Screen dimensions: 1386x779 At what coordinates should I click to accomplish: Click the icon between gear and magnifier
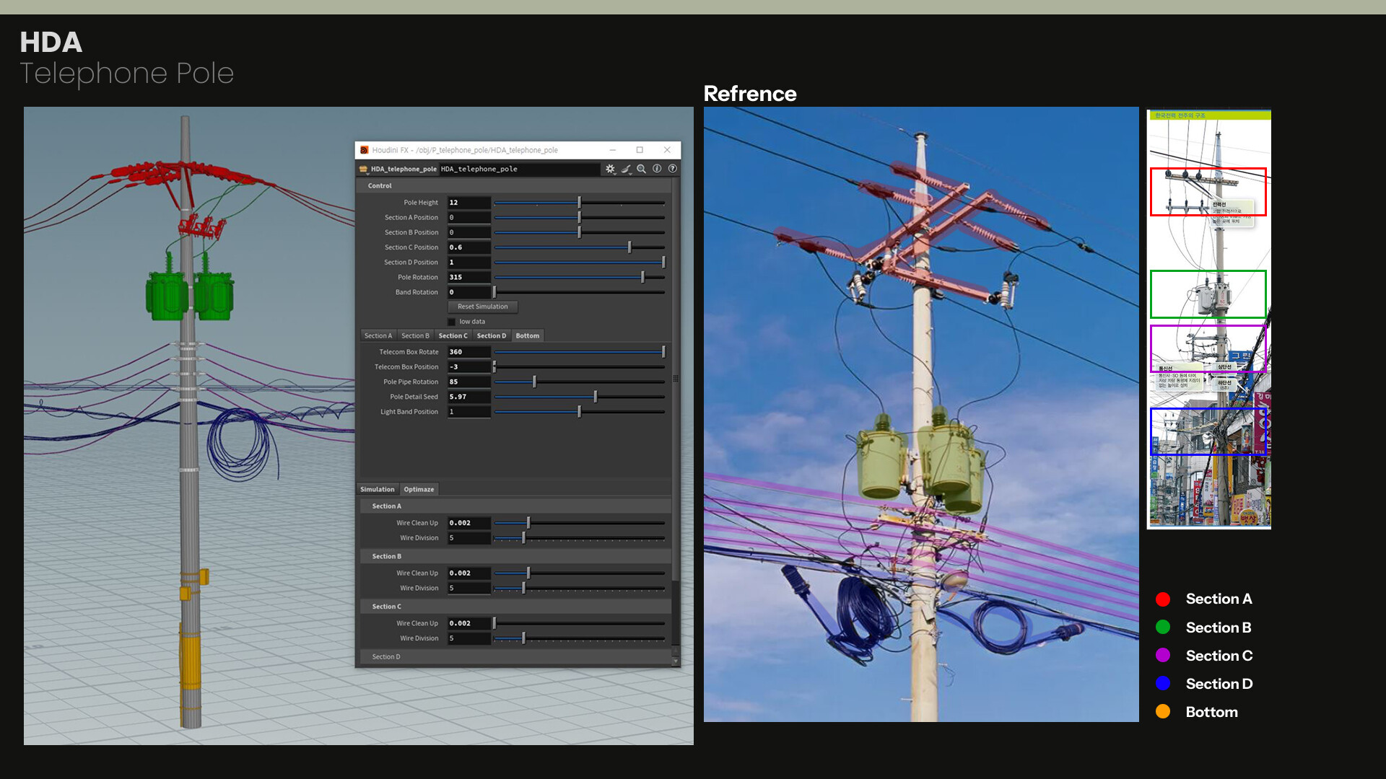pos(626,169)
